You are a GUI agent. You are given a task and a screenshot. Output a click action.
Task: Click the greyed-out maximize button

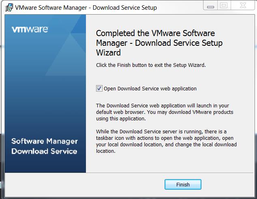(x=224, y=5)
